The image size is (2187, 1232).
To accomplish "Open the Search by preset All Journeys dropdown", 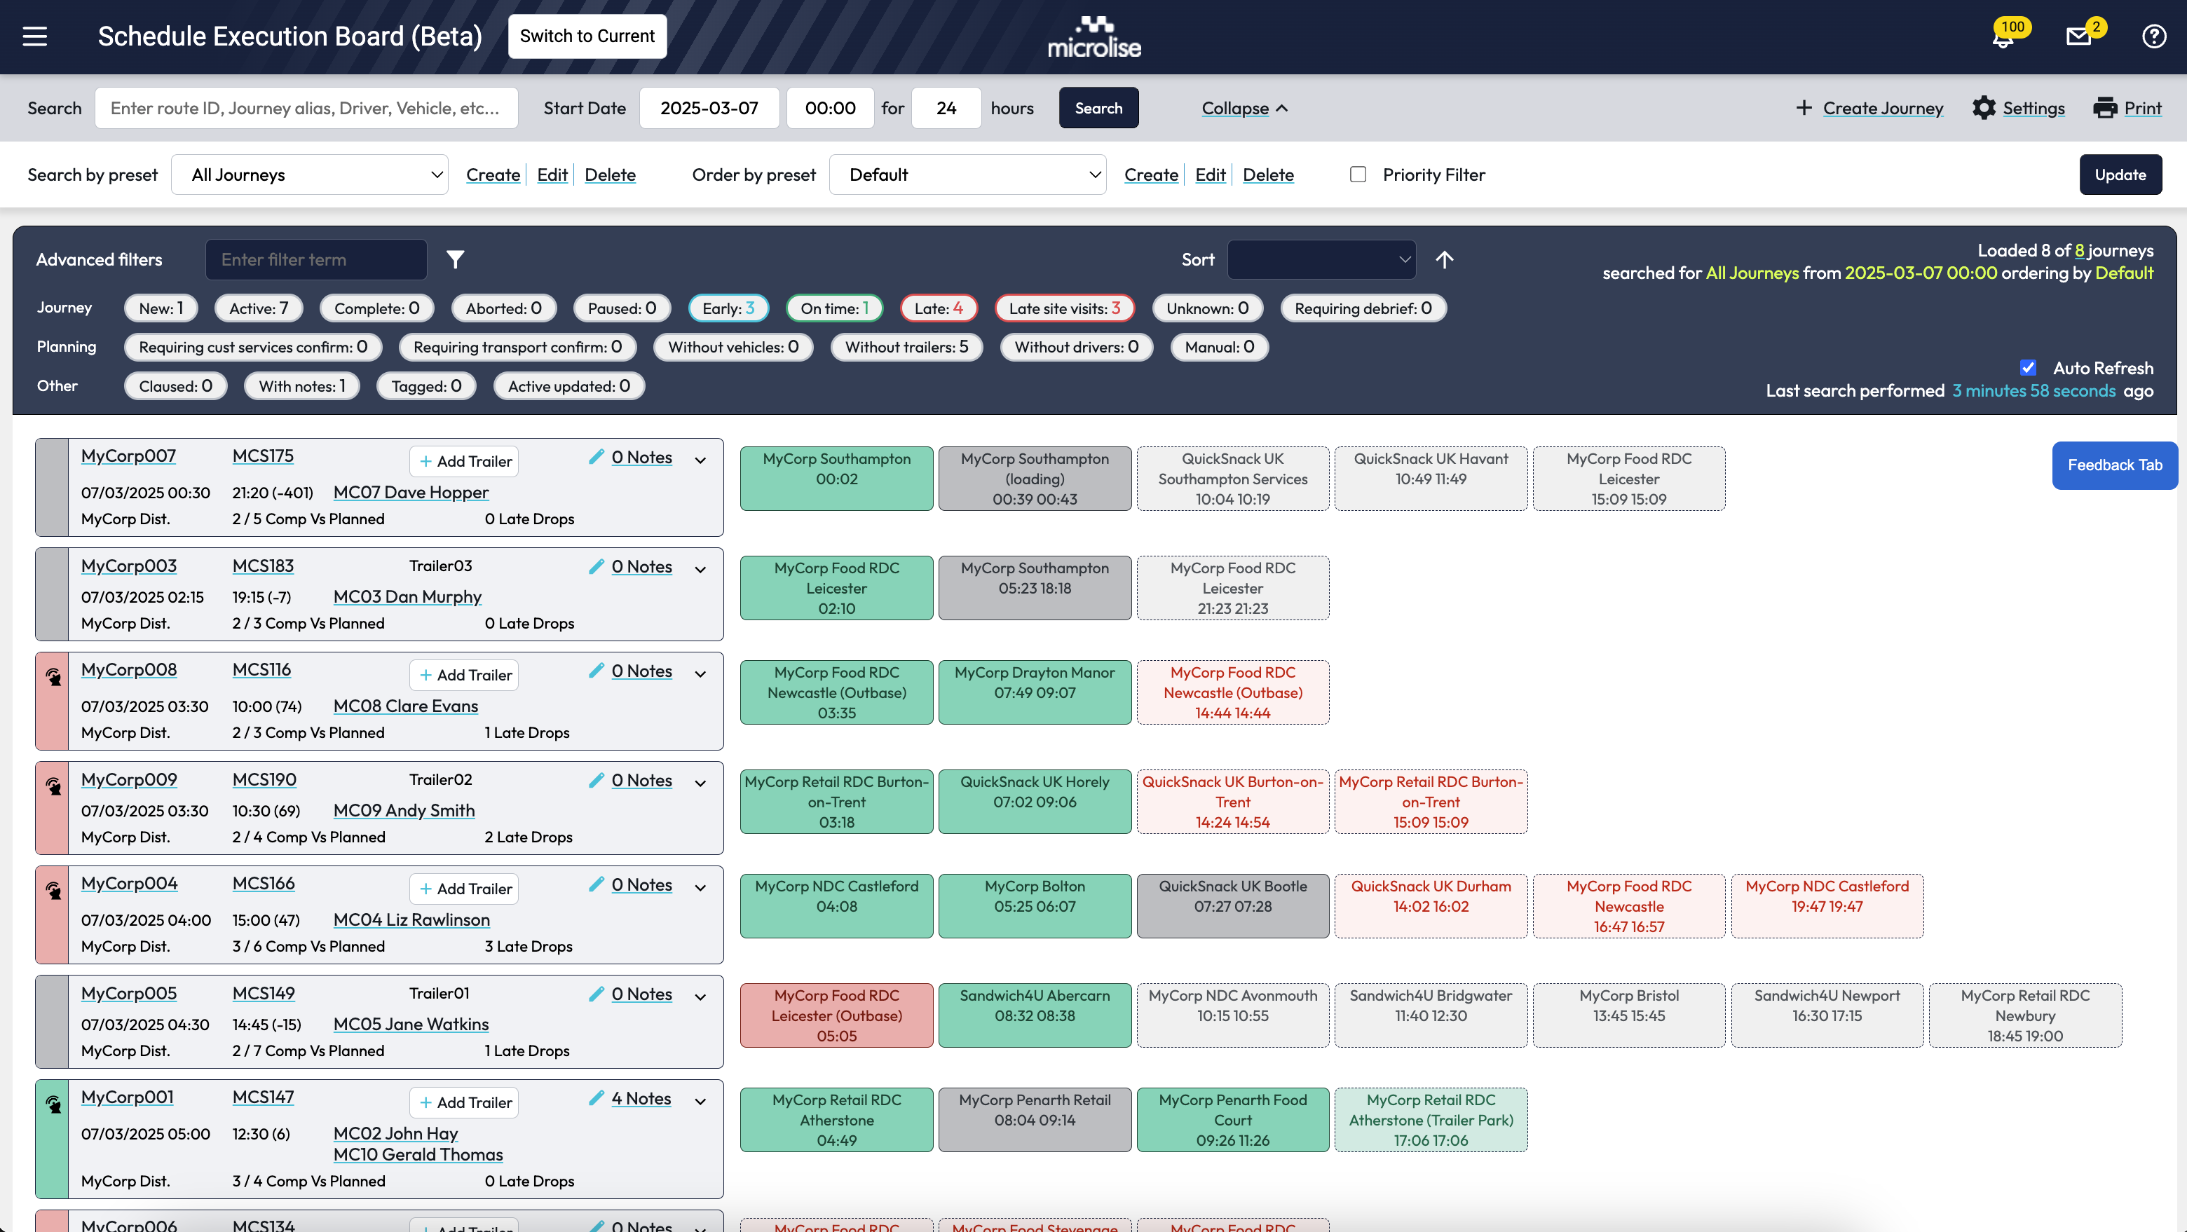I will click(310, 175).
